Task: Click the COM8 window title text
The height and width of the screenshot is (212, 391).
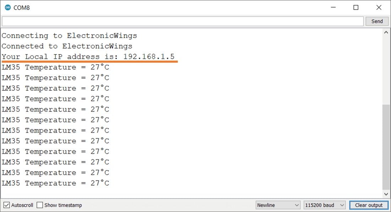Action: (22, 7)
